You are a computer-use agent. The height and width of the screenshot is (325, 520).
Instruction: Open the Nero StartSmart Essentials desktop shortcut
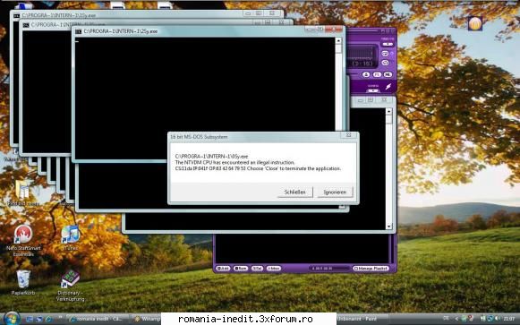tap(23, 241)
